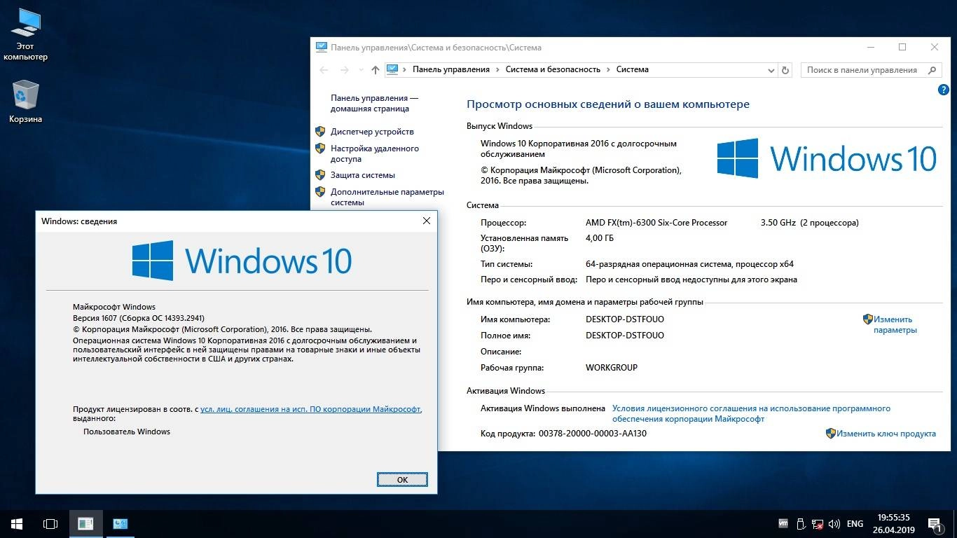Screen dimensions: 957x538
Task: Switch to the winver taskbar app button
Action: [85, 523]
